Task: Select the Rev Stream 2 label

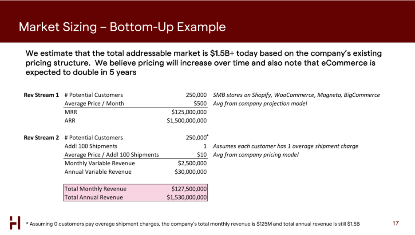Action: (41, 138)
